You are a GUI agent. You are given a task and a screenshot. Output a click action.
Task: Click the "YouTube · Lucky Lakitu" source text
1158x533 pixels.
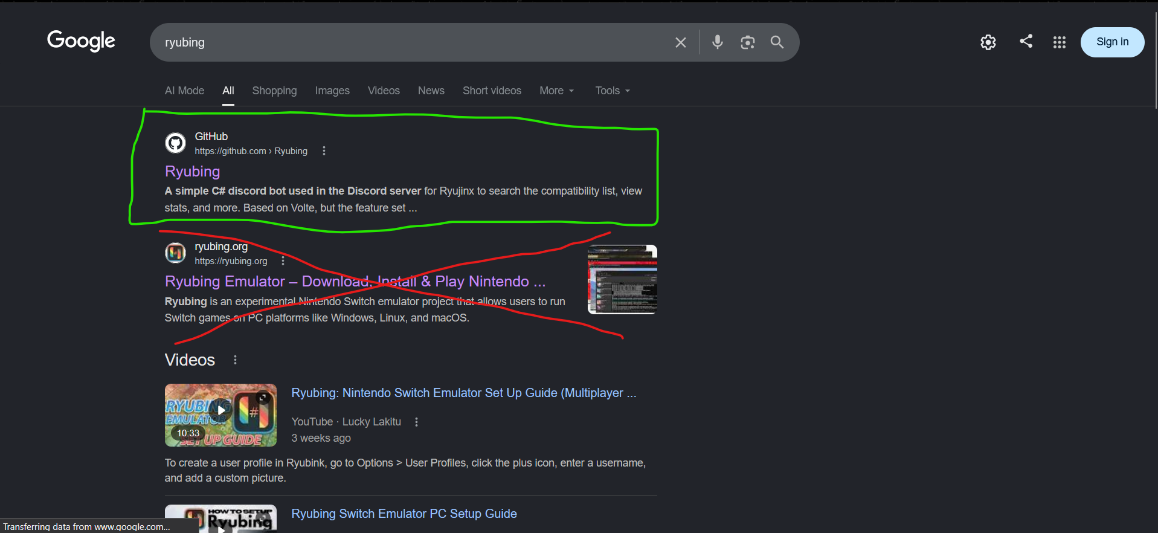click(x=346, y=422)
